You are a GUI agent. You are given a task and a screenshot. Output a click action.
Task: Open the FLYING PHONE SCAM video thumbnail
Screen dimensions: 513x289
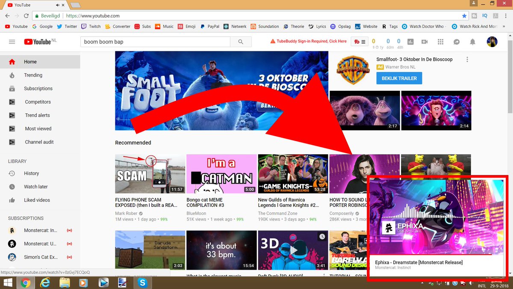(x=150, y=174)
